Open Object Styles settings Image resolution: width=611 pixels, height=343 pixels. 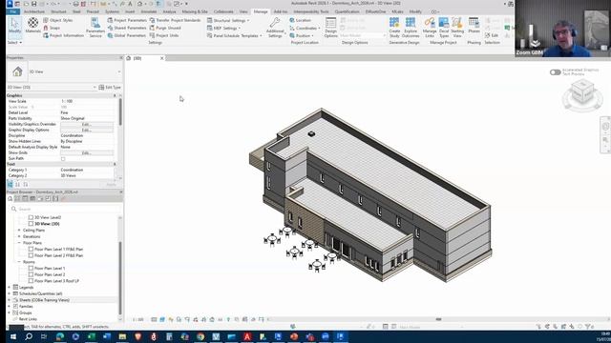[x=57, y=20]
